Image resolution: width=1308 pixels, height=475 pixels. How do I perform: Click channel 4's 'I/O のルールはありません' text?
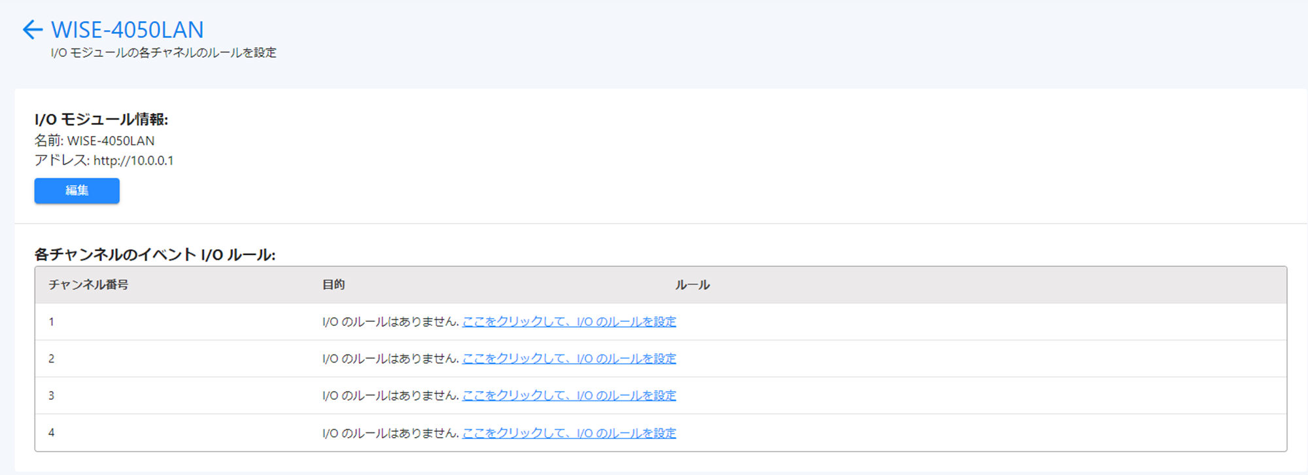click(x=390, y=432)
